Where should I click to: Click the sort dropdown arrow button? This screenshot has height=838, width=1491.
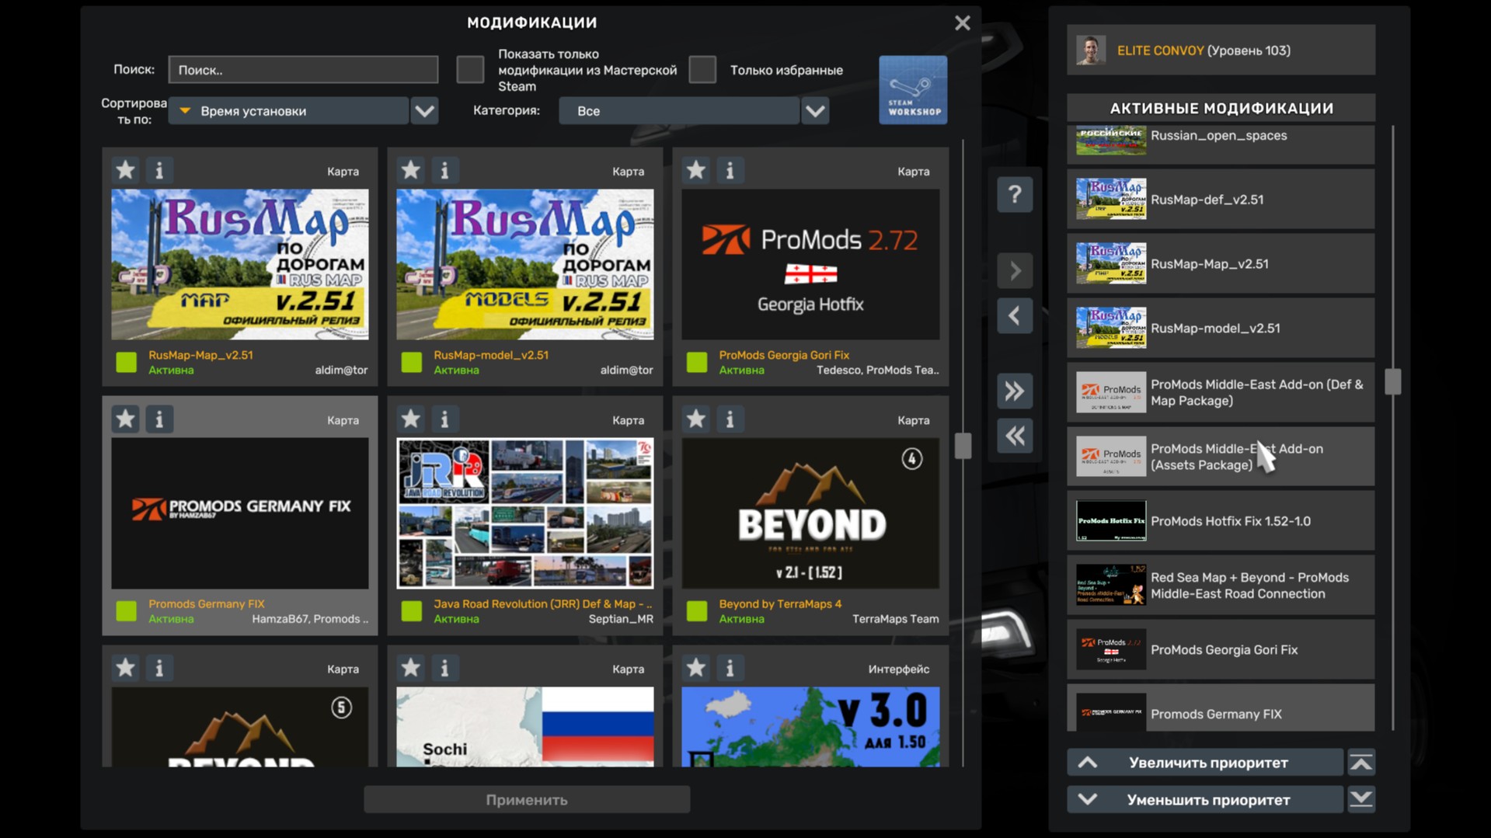click(424, 111)
